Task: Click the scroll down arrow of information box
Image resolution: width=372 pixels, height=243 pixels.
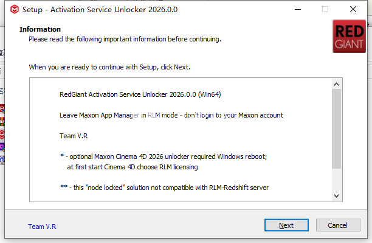Action: [x=336, y=196]
